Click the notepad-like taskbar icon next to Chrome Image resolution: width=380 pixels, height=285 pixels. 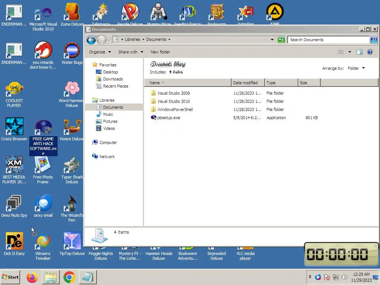[88, 277]
